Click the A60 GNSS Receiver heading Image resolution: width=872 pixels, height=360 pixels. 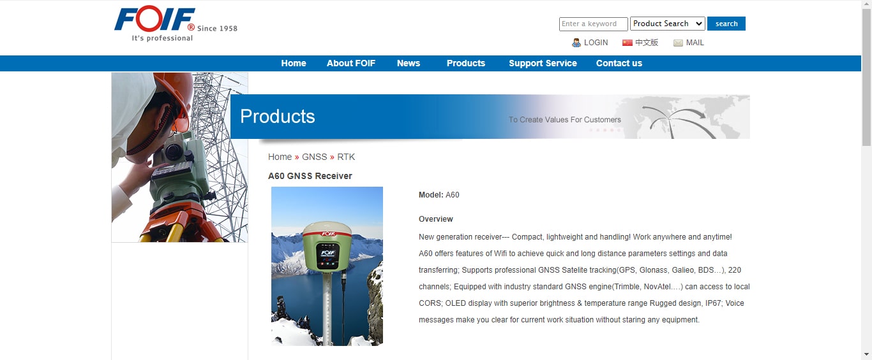pos(310,176)
